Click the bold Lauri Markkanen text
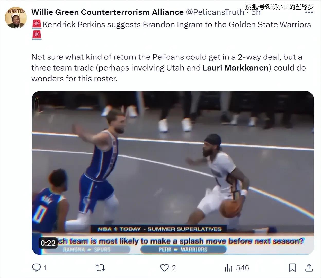321x278 pixels. [x=236, y=68]
